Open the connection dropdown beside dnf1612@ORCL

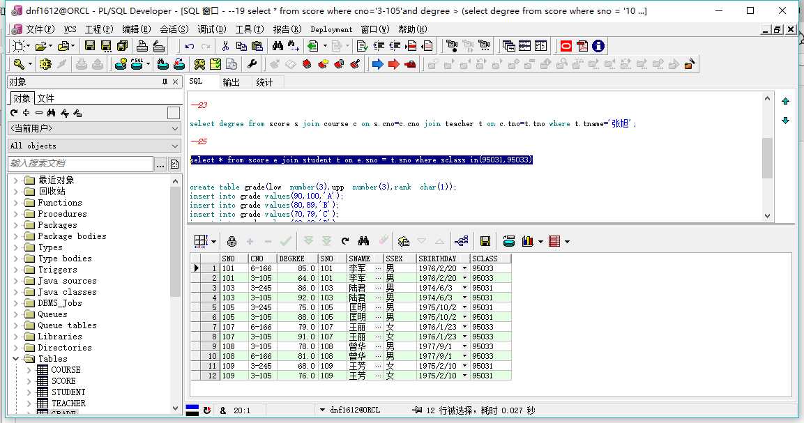322,410
